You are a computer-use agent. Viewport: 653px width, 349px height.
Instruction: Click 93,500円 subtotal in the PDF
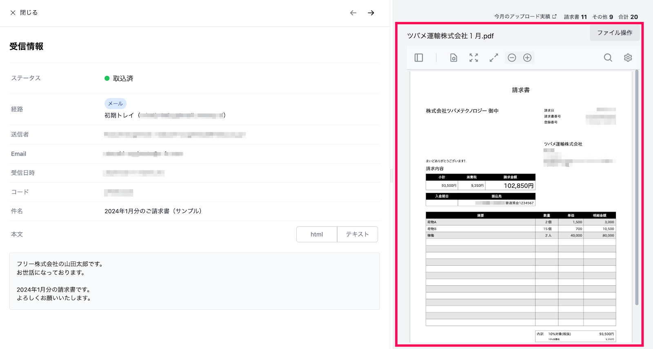coord(449,186)
